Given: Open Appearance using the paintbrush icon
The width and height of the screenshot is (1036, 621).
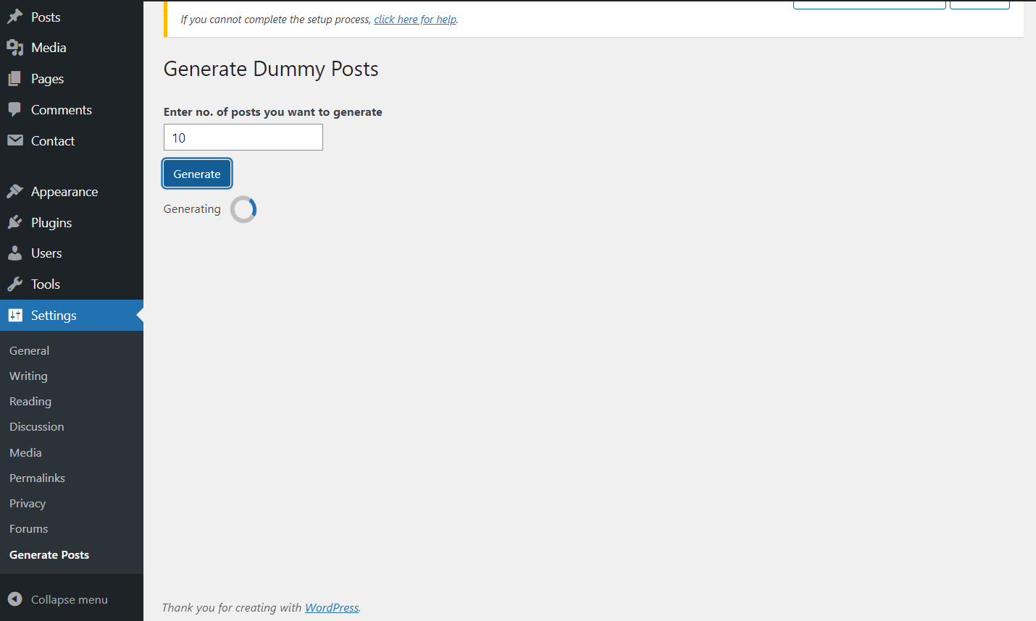Looking at the screenshot, I should click(16, 190).
